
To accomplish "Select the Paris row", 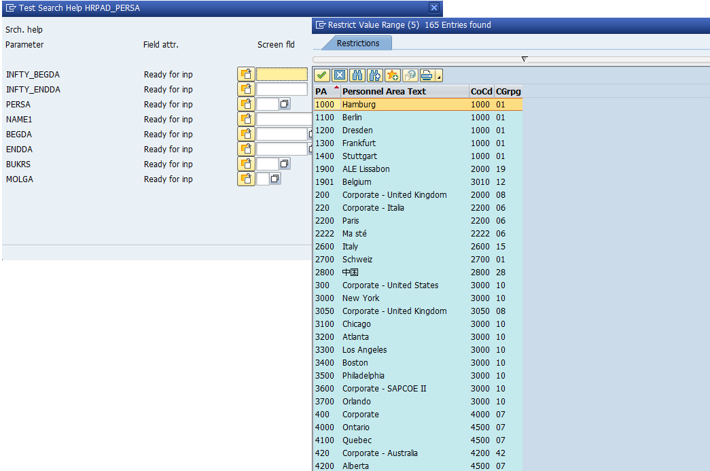I will coord(418,221).
